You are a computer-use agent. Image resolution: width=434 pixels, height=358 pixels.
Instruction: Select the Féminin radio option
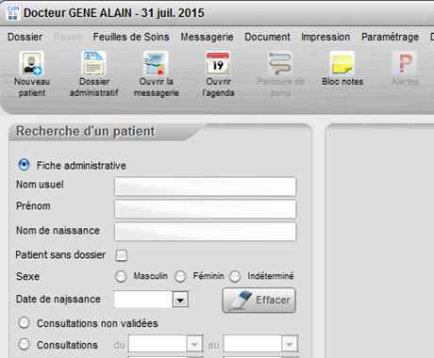point(180,277)
